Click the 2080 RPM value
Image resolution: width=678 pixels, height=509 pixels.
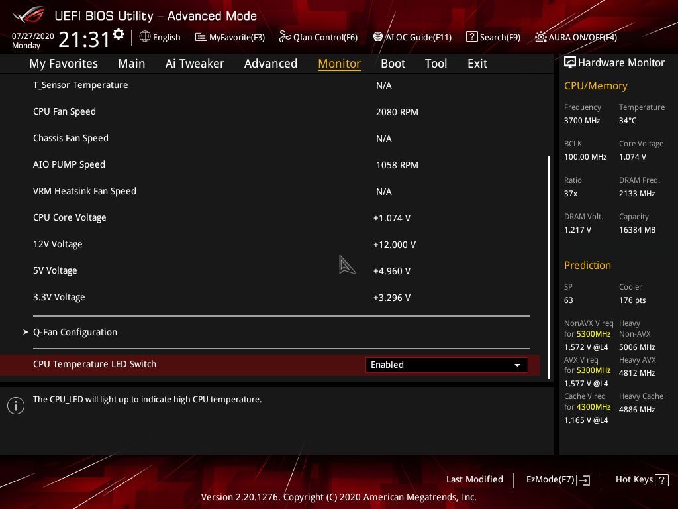point(397,112)
